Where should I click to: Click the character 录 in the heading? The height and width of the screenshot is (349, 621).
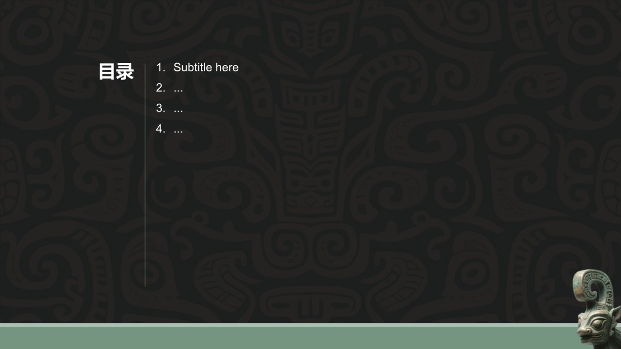click(125, 72)
